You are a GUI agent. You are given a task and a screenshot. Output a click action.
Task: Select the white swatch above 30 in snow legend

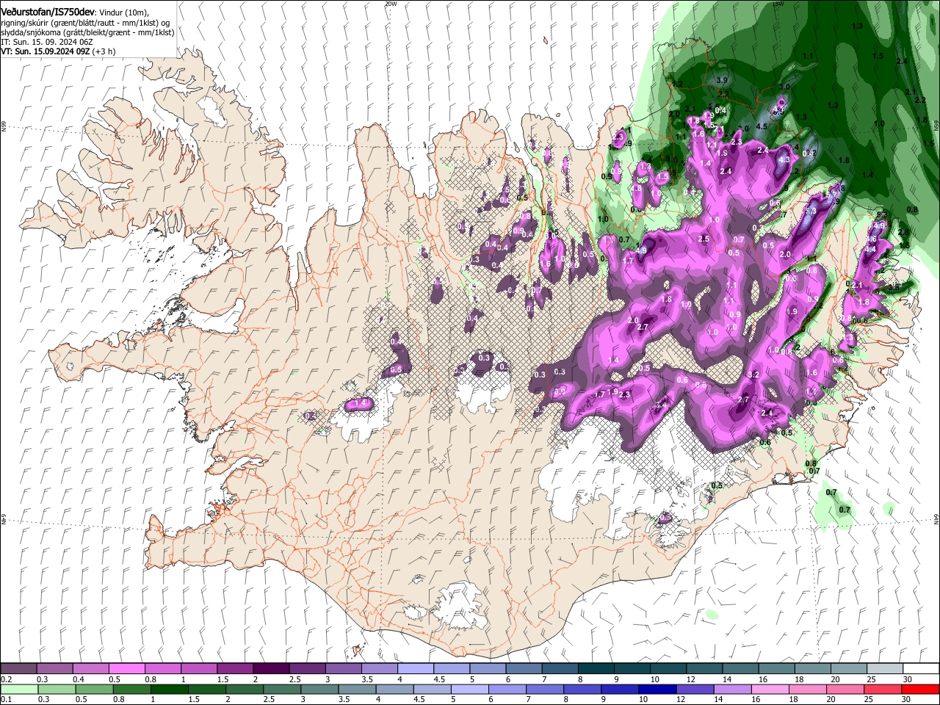[x=921, y=669]
